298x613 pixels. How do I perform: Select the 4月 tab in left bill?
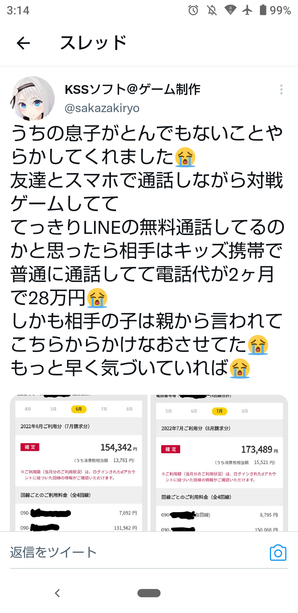coord(28,409)
